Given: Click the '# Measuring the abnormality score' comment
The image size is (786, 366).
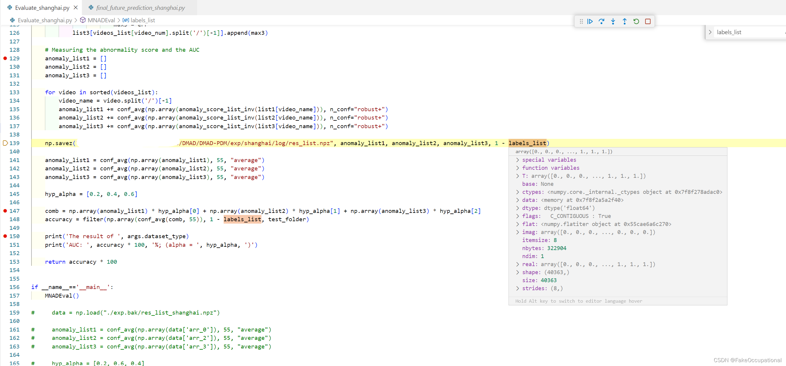Looking at the screenshot, I should point(122,50).
